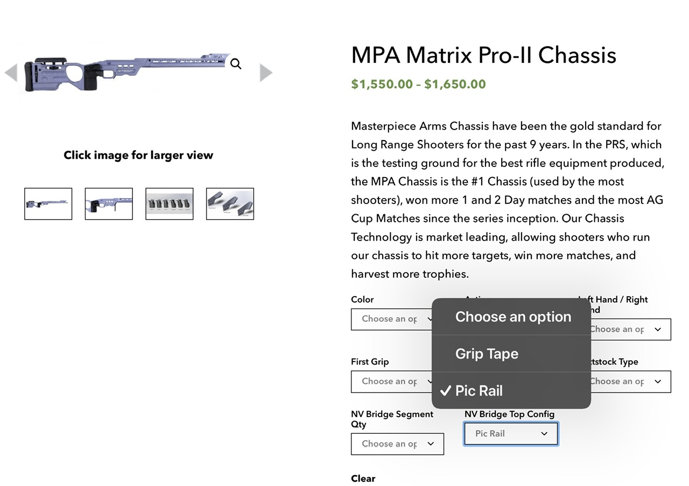Click the Clear selections link
The width and height of the screenshot is (689, 486).
pyautogui.click(x=363, y=478)
